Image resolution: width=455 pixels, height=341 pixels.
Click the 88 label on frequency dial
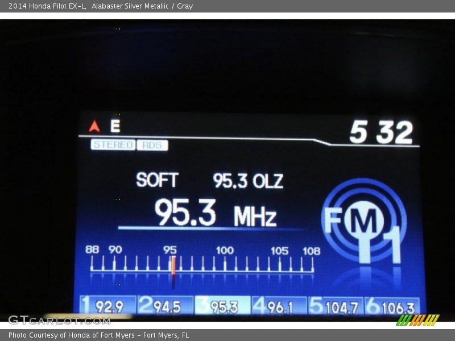coord(92,249)
